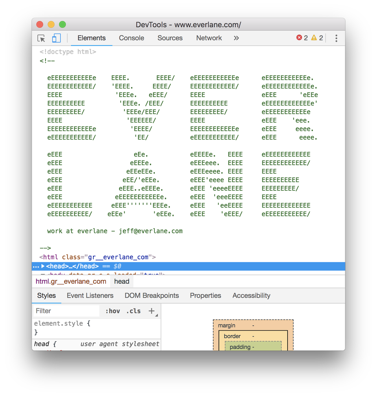
Task: Focus the styles Filter field
Action: 66,311
